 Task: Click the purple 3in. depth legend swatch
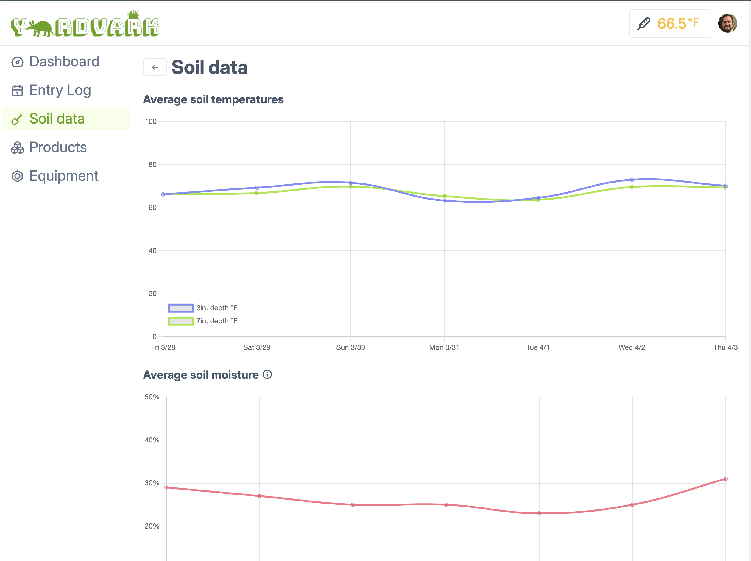181,308
